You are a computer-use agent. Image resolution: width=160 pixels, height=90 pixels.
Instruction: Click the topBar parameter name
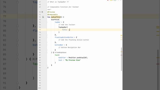pyautogui.click(x=57, y=22)
